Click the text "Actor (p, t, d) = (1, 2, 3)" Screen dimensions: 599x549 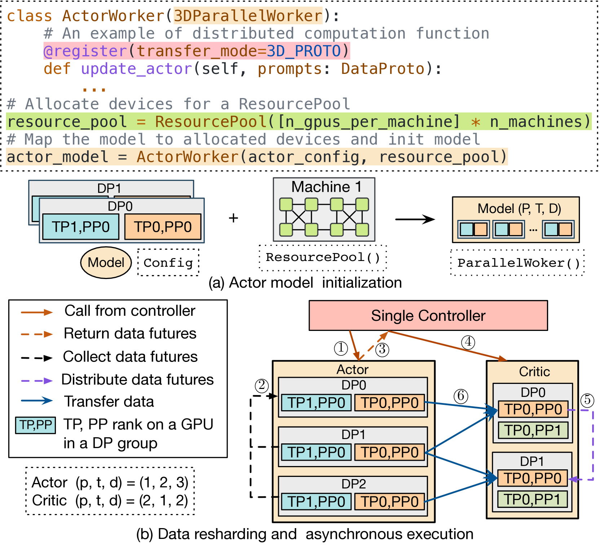pyautogui.click(x=110, y=482)
